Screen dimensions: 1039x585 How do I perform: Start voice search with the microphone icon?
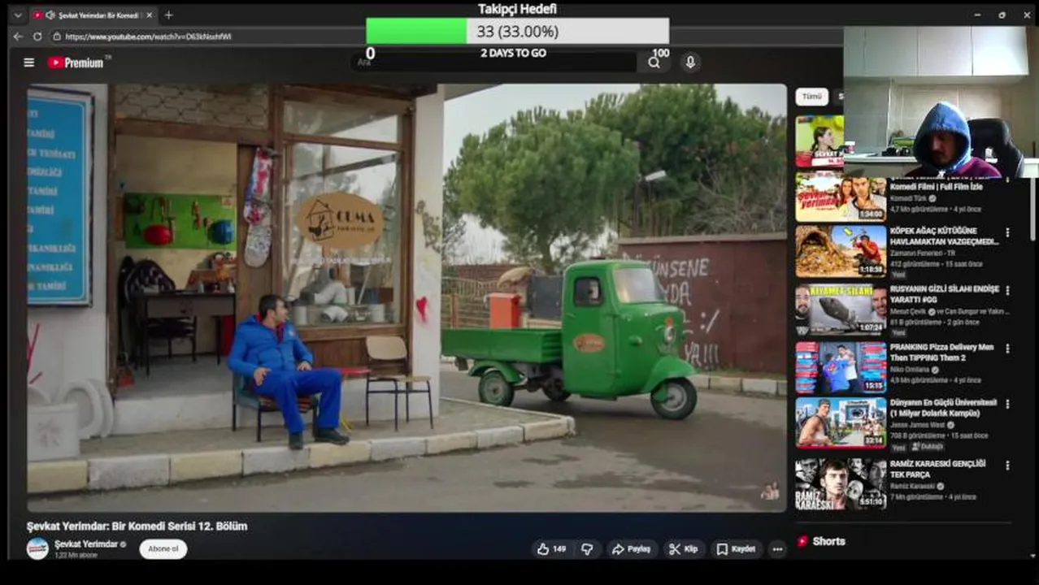tap(690, 63)
